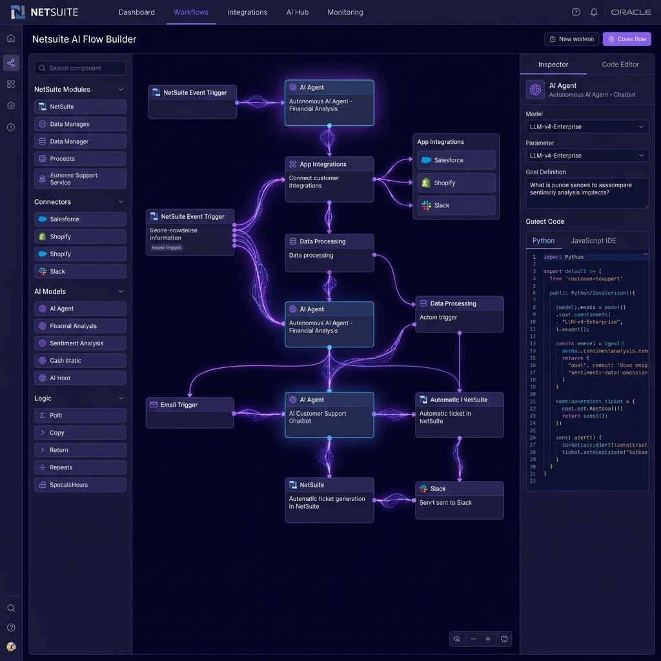Screen dimensions: 661x661
Task: Open the Monitoring tab
Action: coord(345,12)
